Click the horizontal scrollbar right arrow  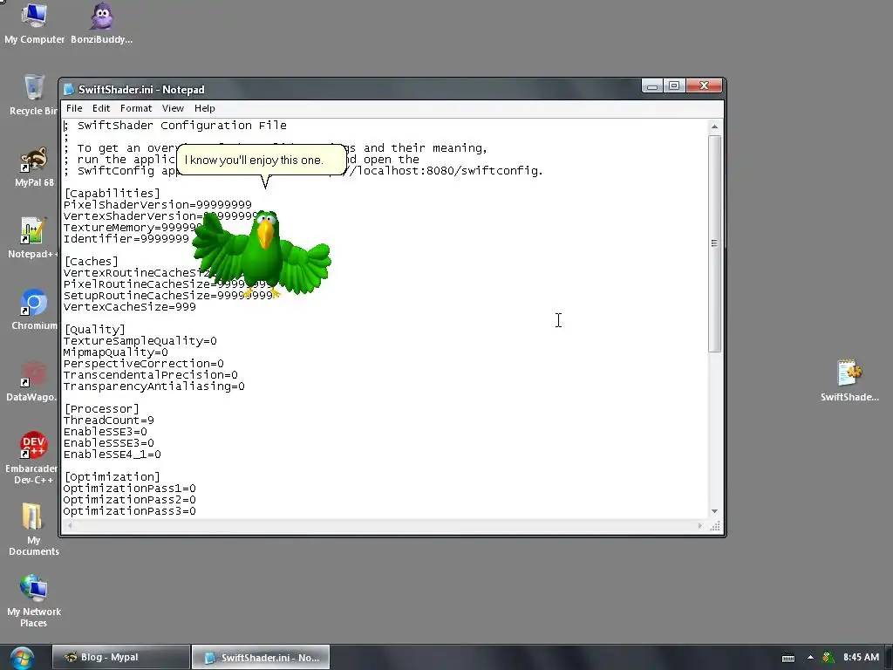[700, 526]
